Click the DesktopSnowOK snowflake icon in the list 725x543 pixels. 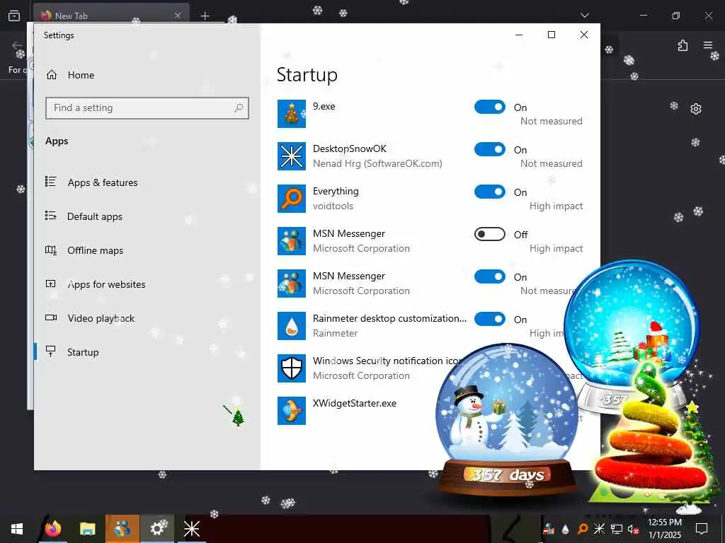click(291, 156)
